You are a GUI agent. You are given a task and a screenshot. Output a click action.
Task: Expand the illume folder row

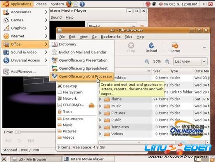tap(101, 99)
